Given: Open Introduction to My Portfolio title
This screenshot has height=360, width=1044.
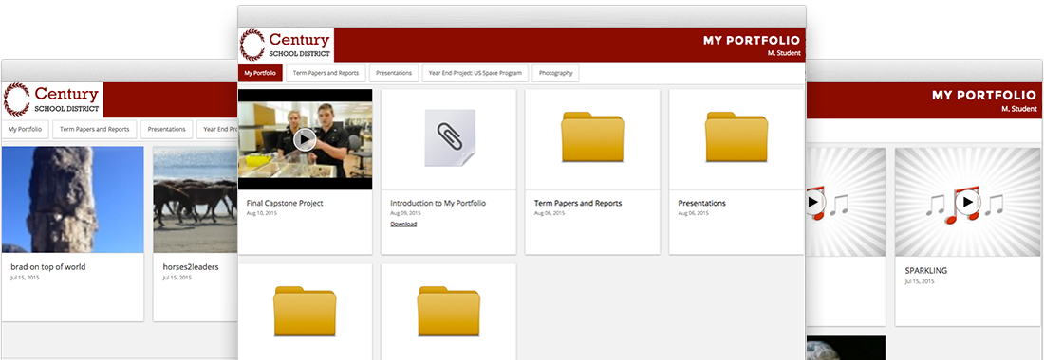Looking at the screenshot, I should click(438, 204).
